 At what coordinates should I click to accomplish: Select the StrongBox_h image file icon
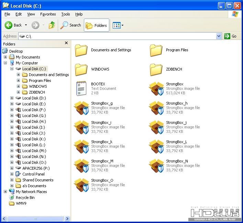(x=156, y=108)
